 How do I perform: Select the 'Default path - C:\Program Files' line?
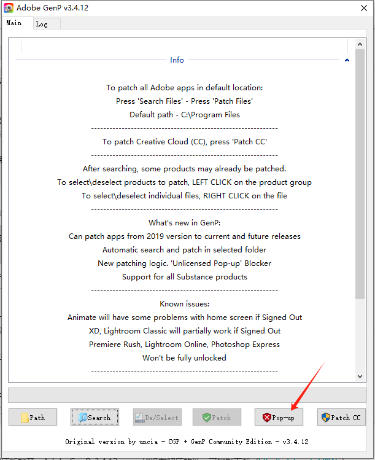184,115
